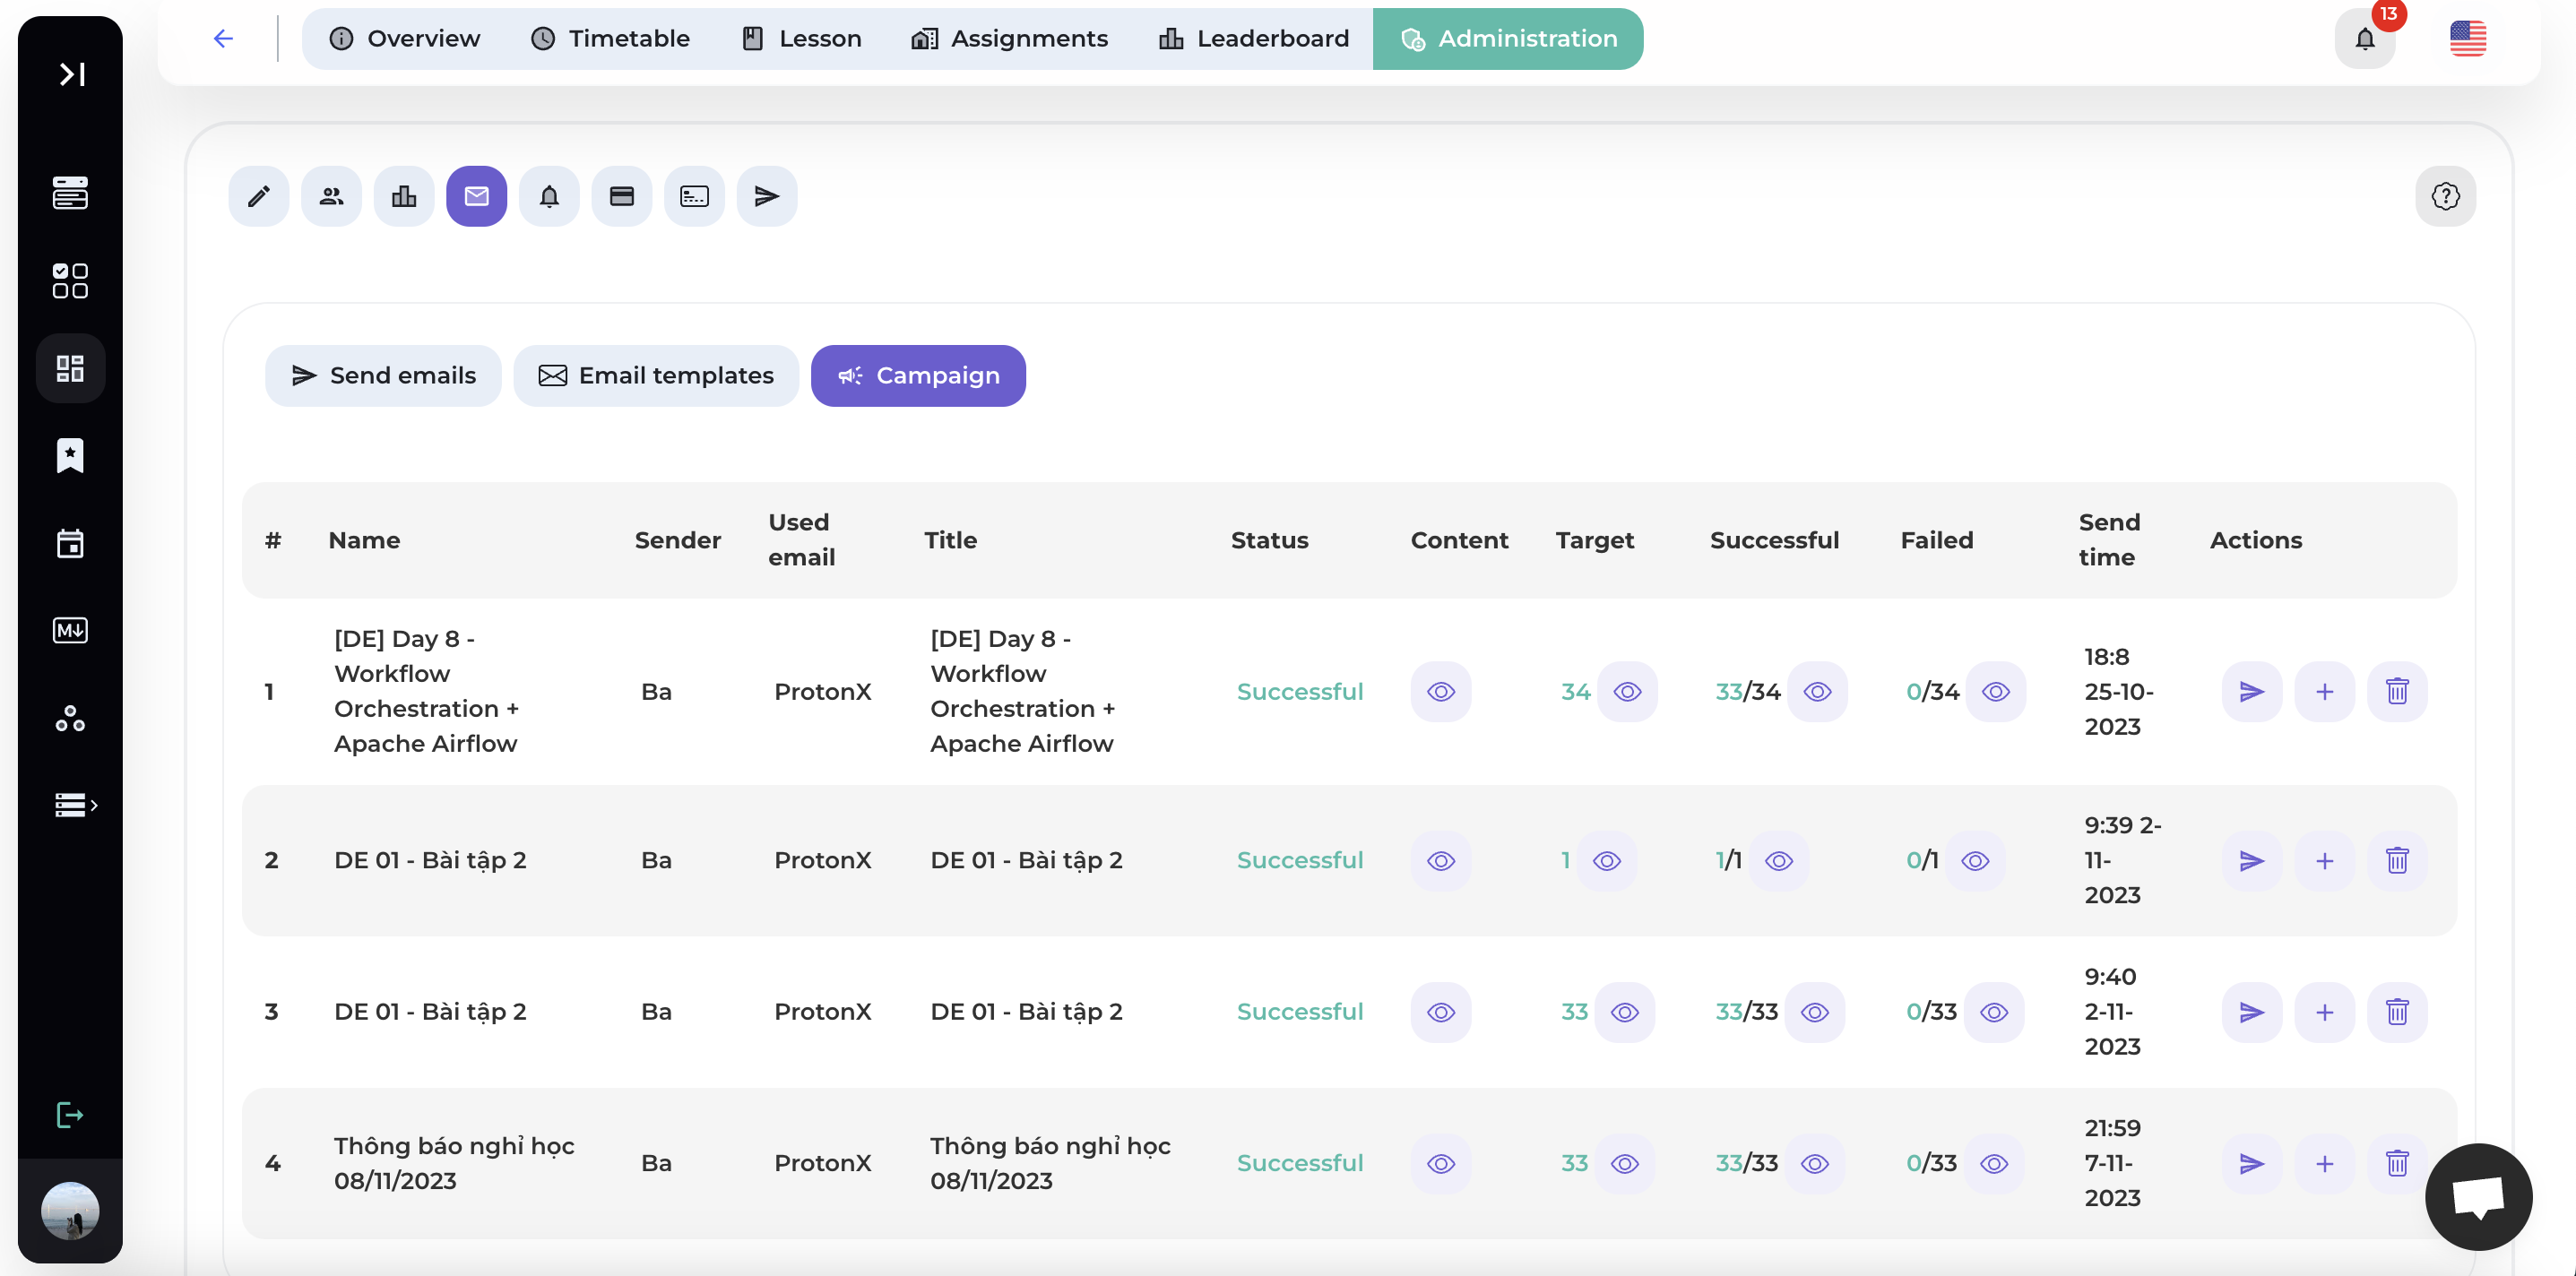The height and width of the screenshot is (1276, 2576).
Task: Click the Name column header
Action: 364,540
